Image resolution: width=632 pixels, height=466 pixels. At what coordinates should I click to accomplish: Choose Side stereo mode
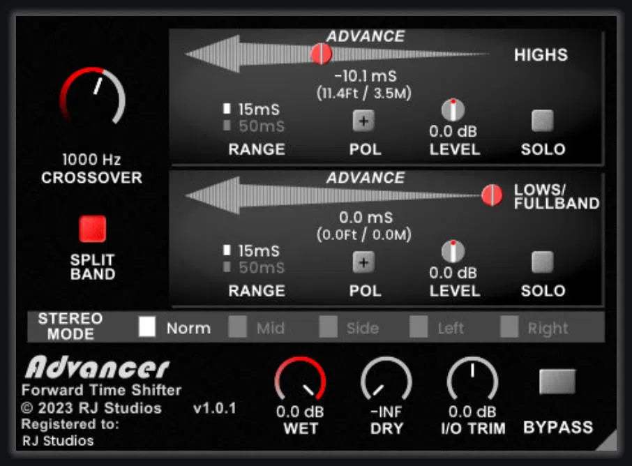click(328, 328)
